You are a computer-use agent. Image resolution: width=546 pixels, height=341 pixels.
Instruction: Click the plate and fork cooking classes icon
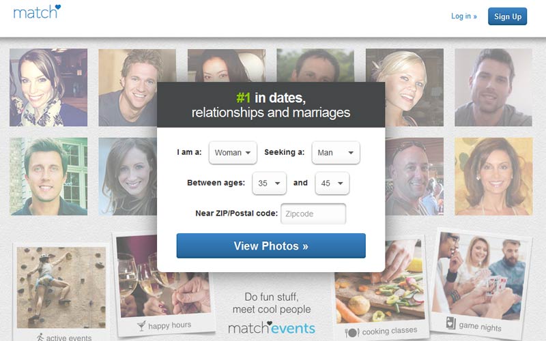(x=351, y=333)
